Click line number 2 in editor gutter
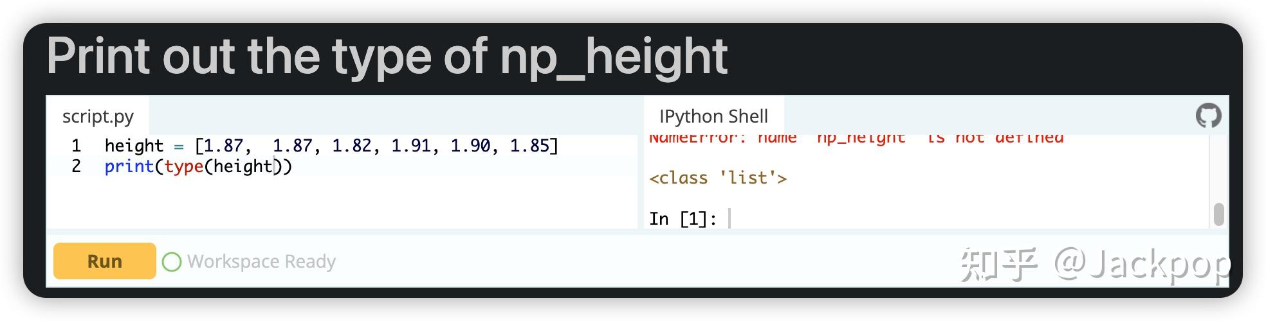This screenshot has height=321, width=1266. pos(76,166)
